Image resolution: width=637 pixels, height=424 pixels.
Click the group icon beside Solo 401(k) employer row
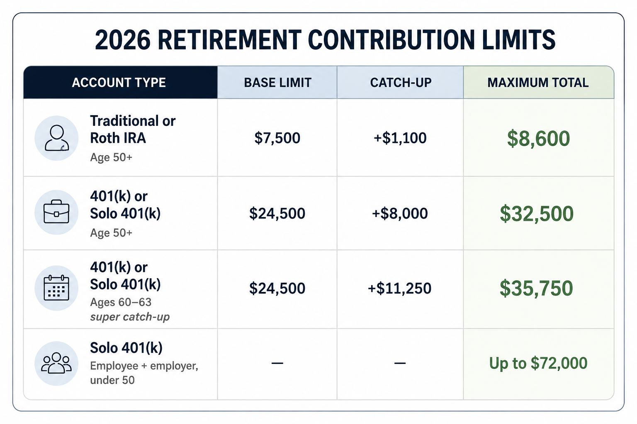pos(56,364)
